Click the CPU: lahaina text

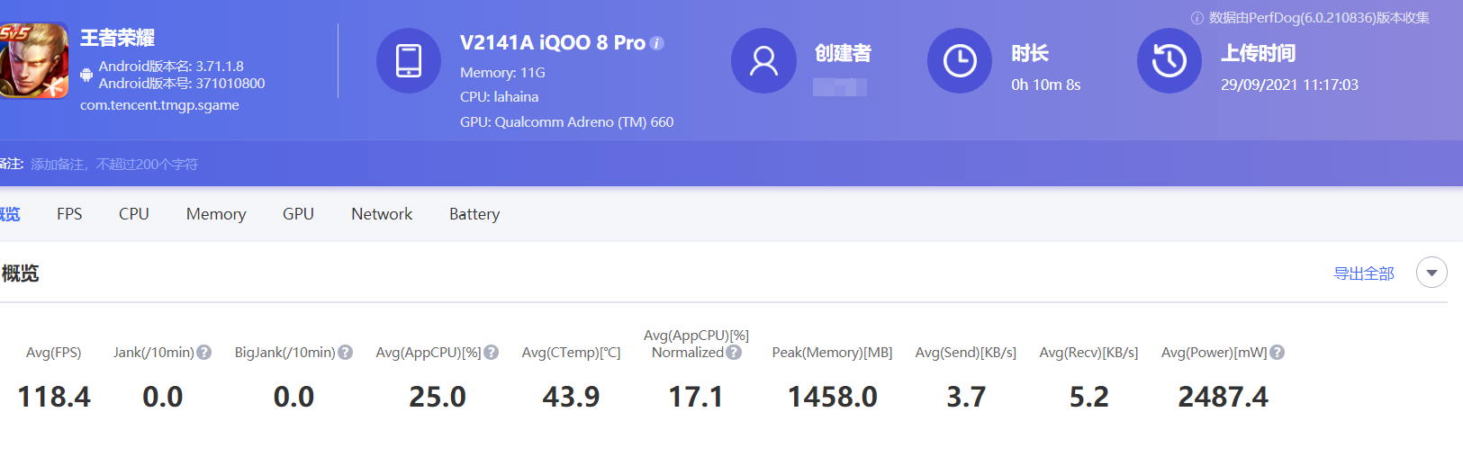click(x=500, y=97)
